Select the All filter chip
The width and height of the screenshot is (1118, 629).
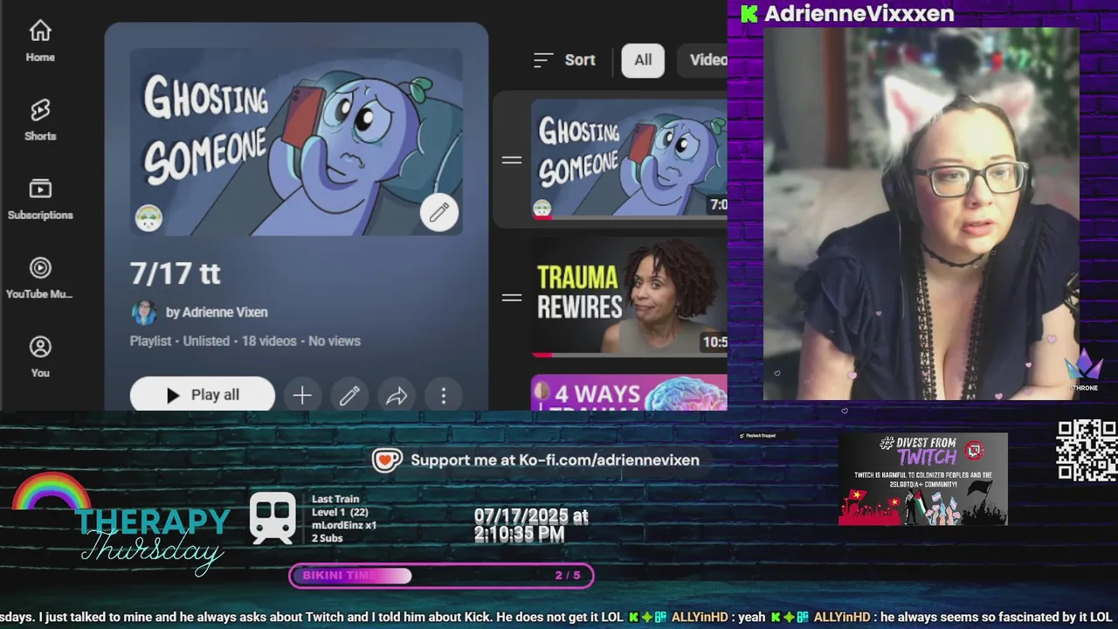(x=643, y=60)
